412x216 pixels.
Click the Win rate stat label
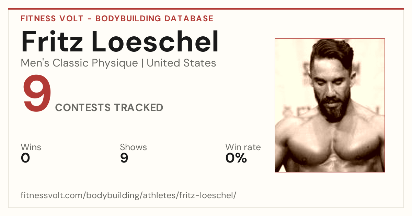pyautogui.click(x=243, y=147)
